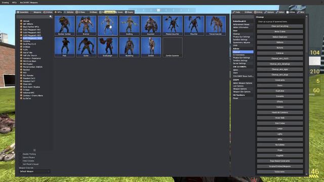The image size is (324, 182).
Task: Open the Wire tab on right panel
Action: pos(301,12)
